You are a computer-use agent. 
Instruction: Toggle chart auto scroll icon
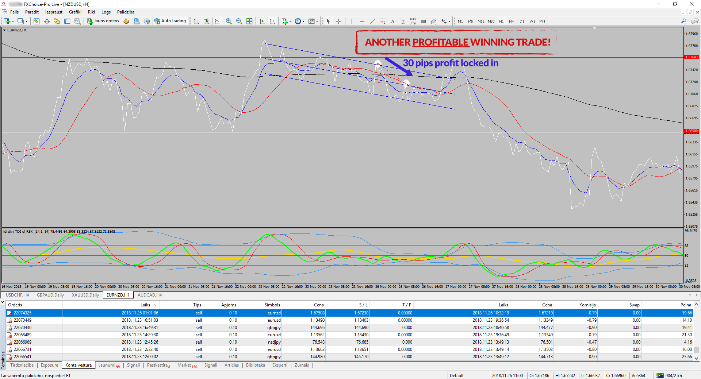point(262,21)
